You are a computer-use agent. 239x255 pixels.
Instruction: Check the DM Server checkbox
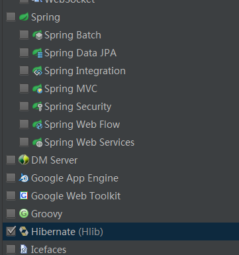pyautogui.click(x=11, y=160)
